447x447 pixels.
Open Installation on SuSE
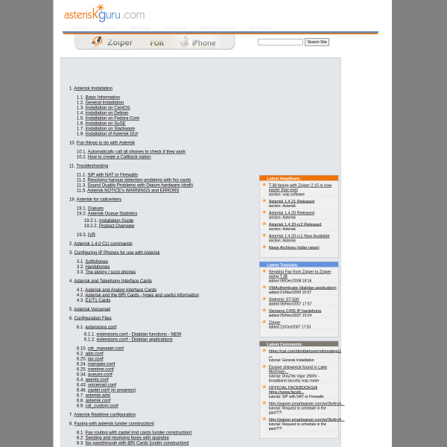click(105, 123)
